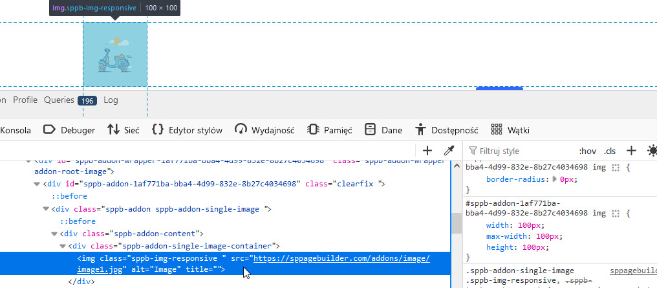The height and width of the screenshot is (288, 657).
Task: Click the Wydajność gauge icon
Action: click(x=241, y=129)
